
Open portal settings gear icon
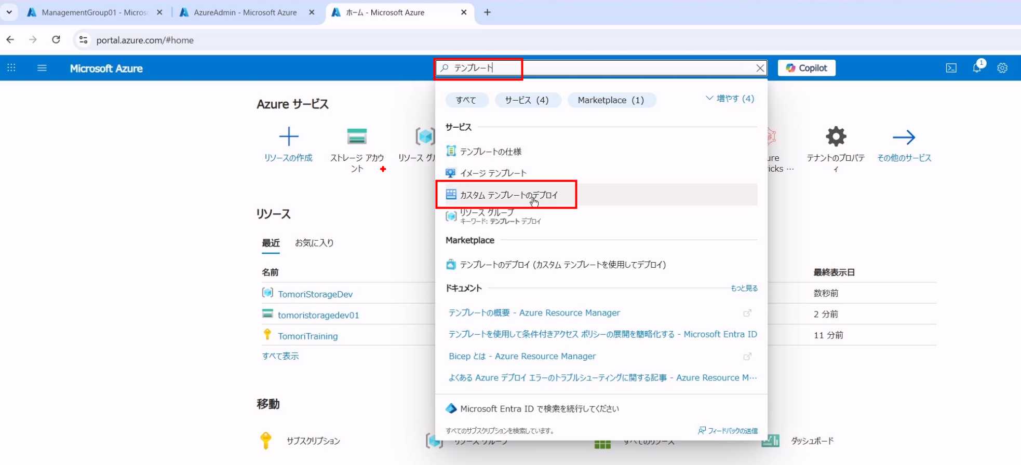(1002, 68)
